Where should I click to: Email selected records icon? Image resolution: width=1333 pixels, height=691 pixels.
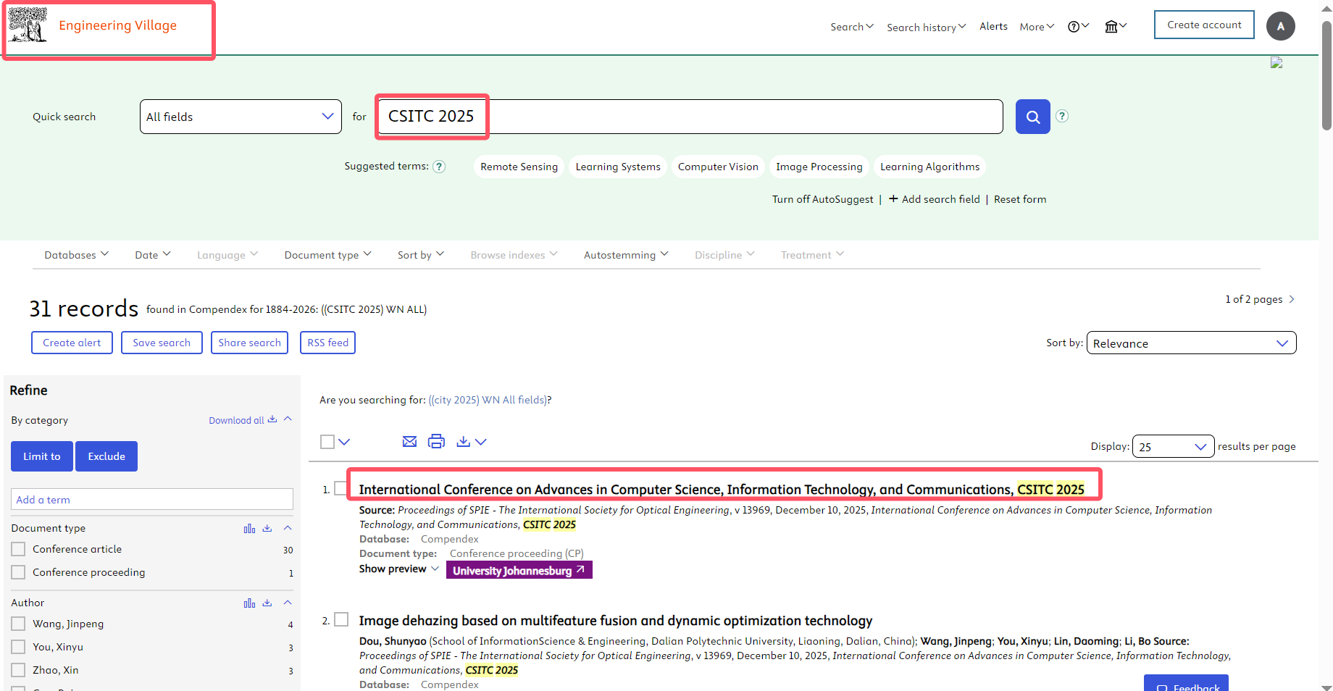[x=409, y=442]
